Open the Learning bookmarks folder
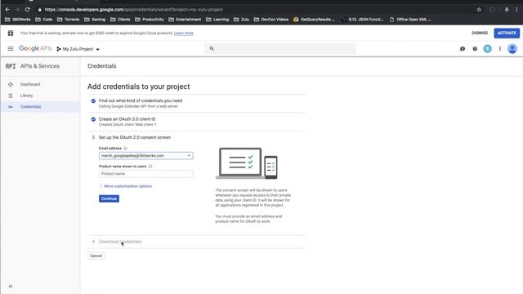Image resolution: width=523 pixels, height=294 pixels. 217,20
